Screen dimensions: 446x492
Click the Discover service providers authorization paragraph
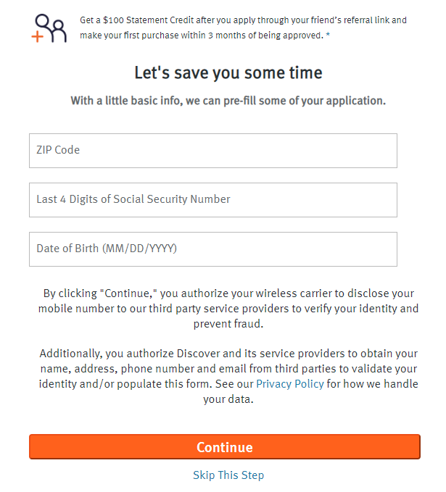[228, 376]
